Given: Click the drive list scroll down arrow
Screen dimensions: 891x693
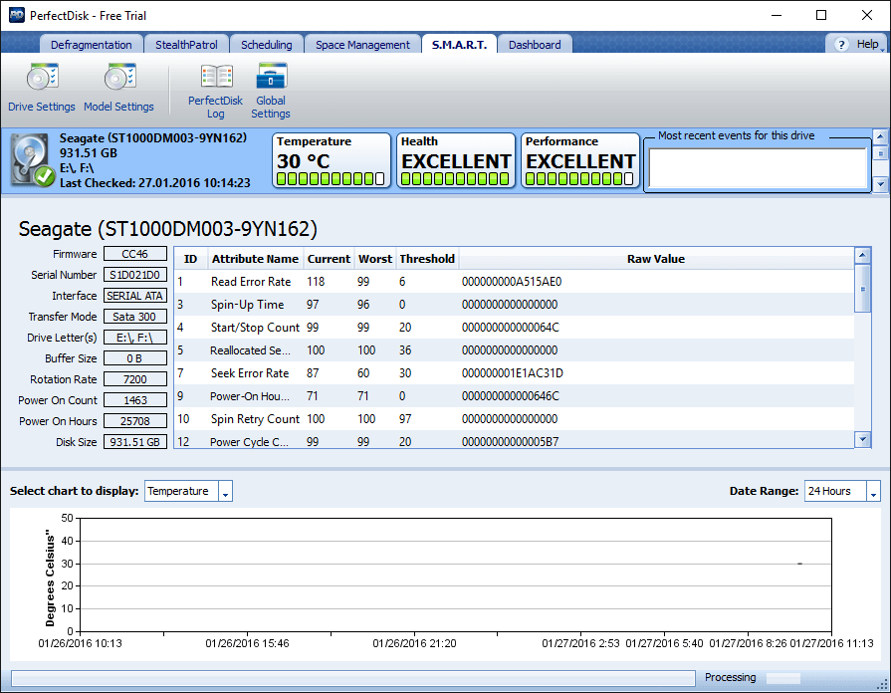Looking at the screenshot, I should point(880,183).
